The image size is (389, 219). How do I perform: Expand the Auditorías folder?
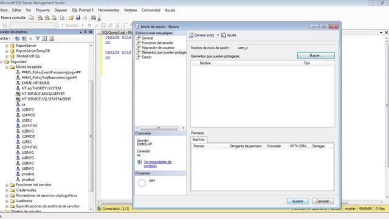7,201
